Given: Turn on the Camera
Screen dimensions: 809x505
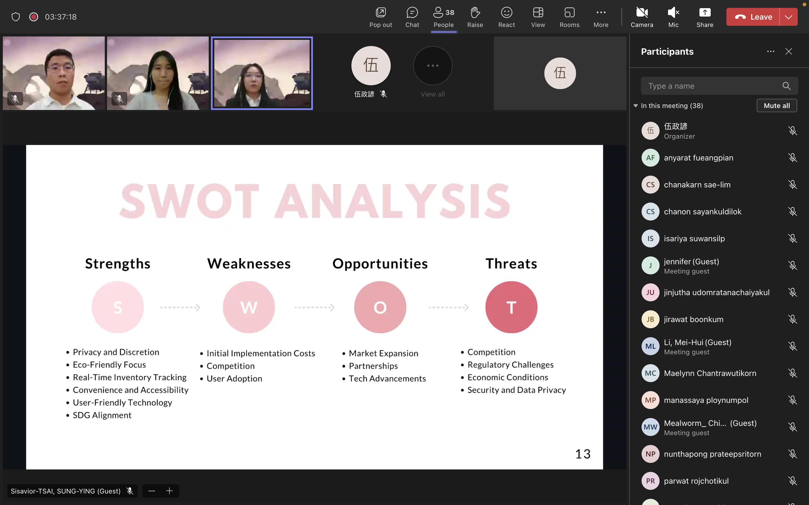Looking at the screenshot, I should coord(642,17).
